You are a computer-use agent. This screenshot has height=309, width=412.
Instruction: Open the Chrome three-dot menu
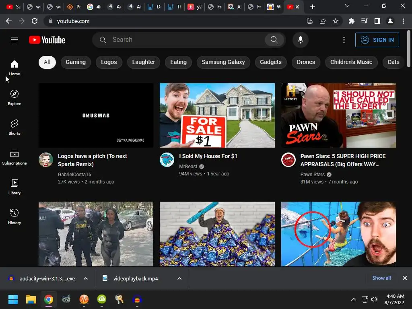click(403, 21)
